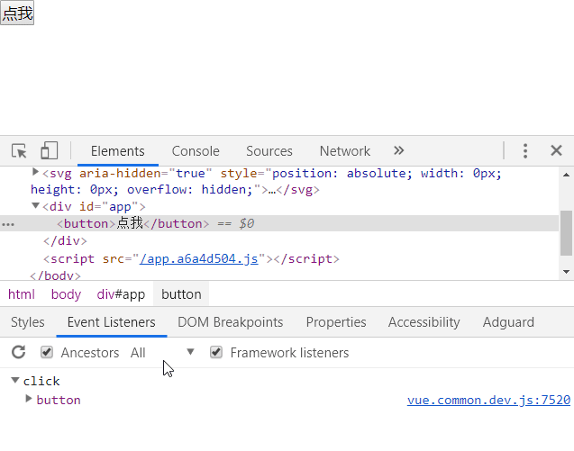Screen dimensions: 574x451
Task: Switch to the Console tab
Action: 196,151
